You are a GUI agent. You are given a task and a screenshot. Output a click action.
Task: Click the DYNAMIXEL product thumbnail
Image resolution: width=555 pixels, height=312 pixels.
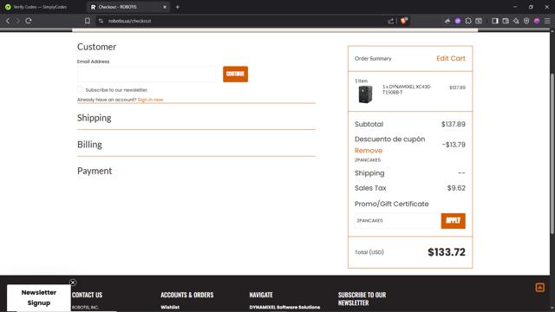(365, 94)
